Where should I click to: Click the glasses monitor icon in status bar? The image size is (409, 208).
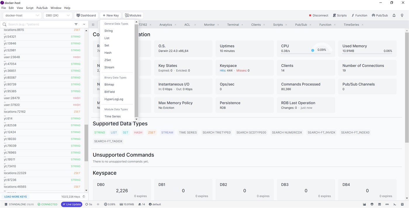click(x=387, y=204)
